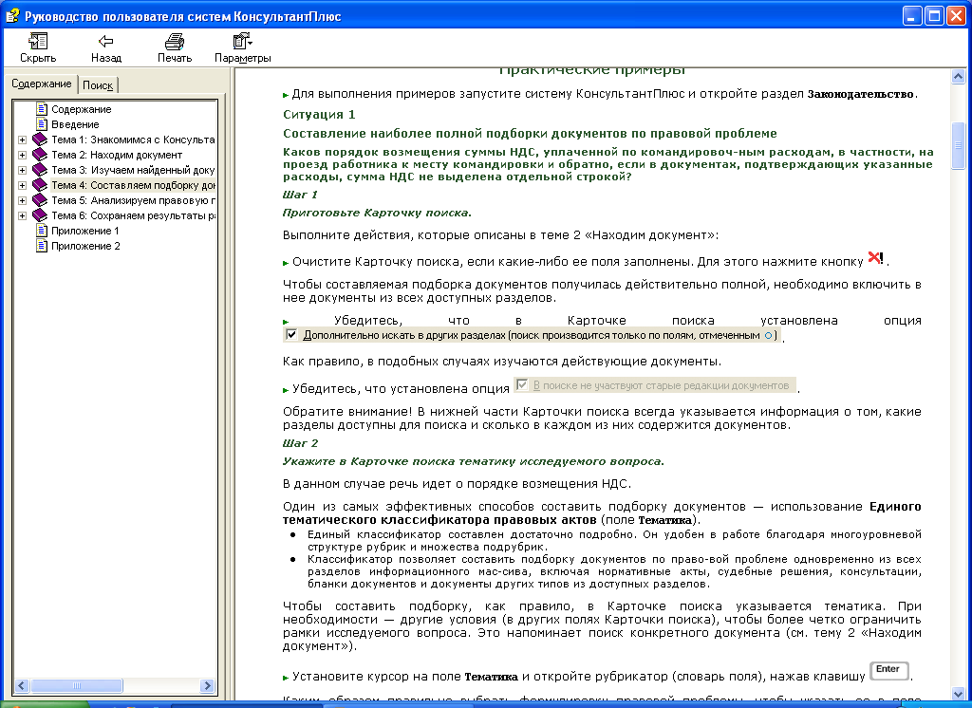Click the 'Шаг 2' heading text
Viewport: 972px width, 708px height.
click(301, 443)
